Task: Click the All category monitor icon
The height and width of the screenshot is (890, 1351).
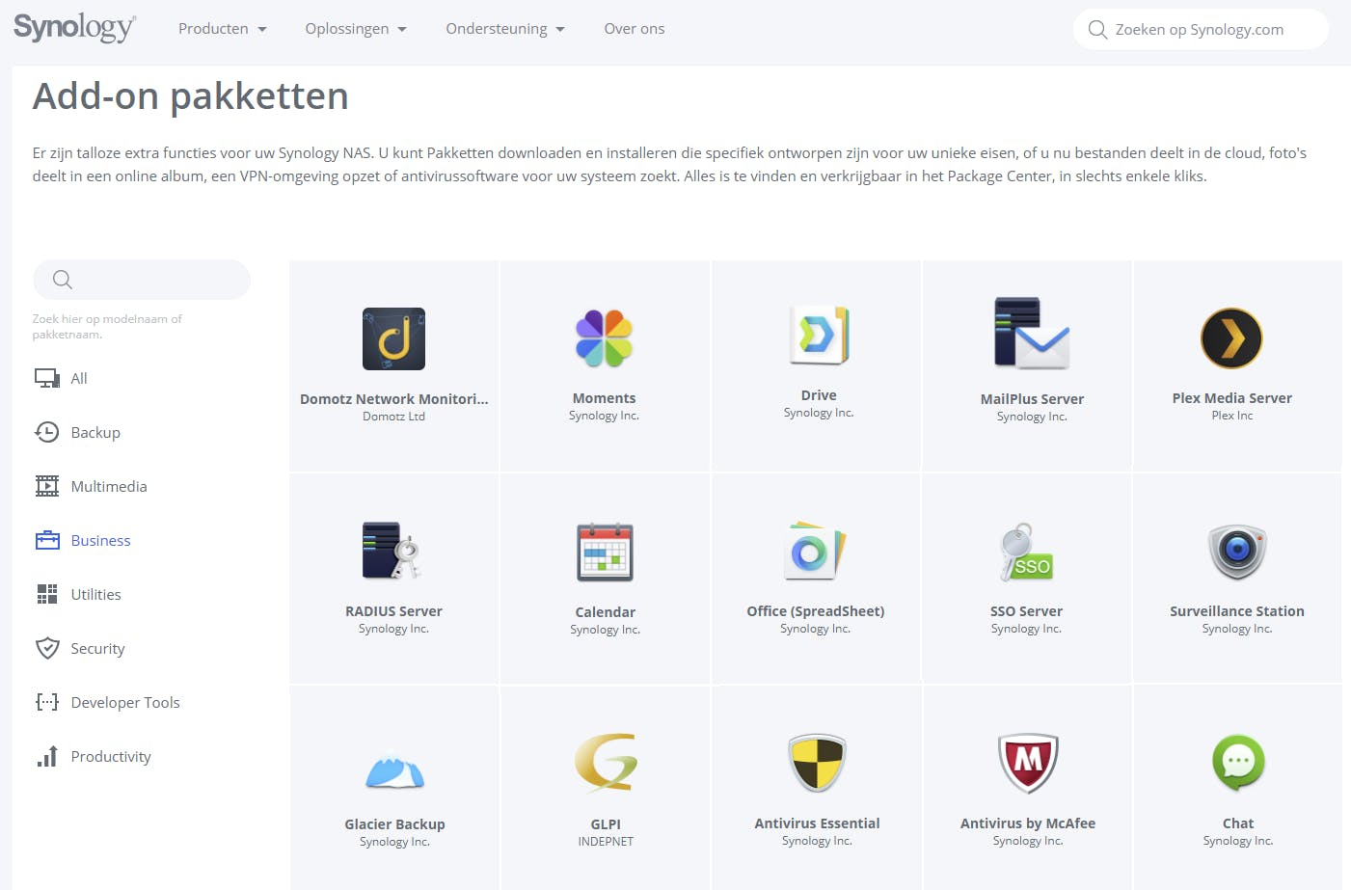Action: pyautogui.click(x=47, y=378)
